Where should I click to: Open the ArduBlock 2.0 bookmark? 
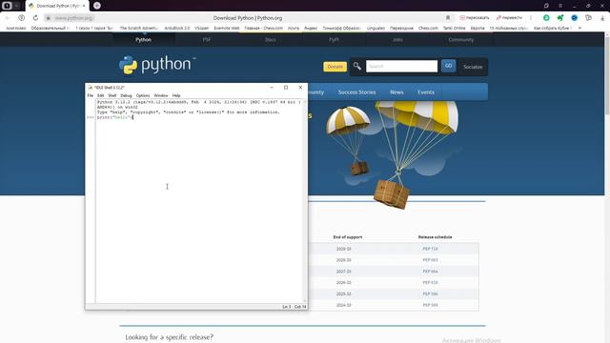[177, 28]
